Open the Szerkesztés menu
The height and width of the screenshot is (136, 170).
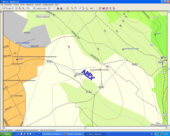tap(8, 5)
